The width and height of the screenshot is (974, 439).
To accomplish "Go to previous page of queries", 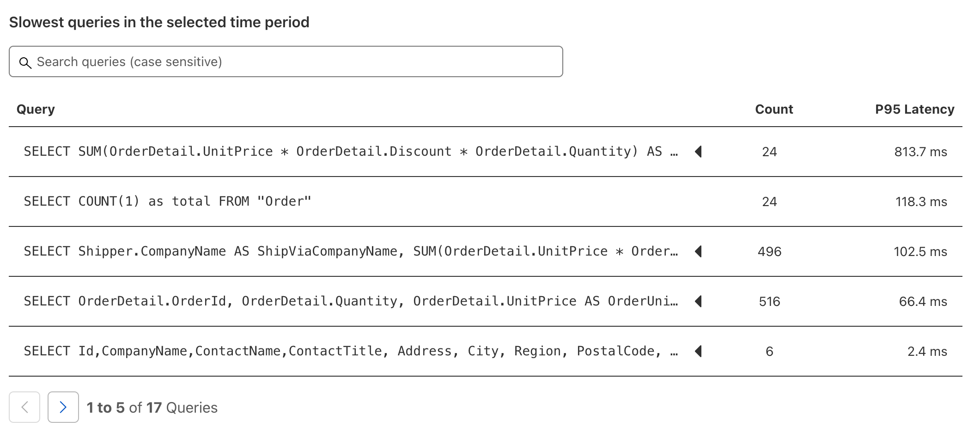I will 24,407.
